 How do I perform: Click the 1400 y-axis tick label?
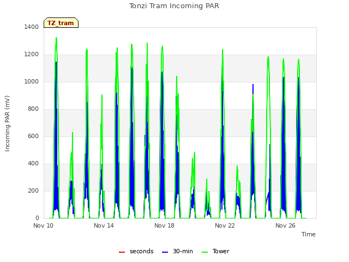tap(32, 27)
